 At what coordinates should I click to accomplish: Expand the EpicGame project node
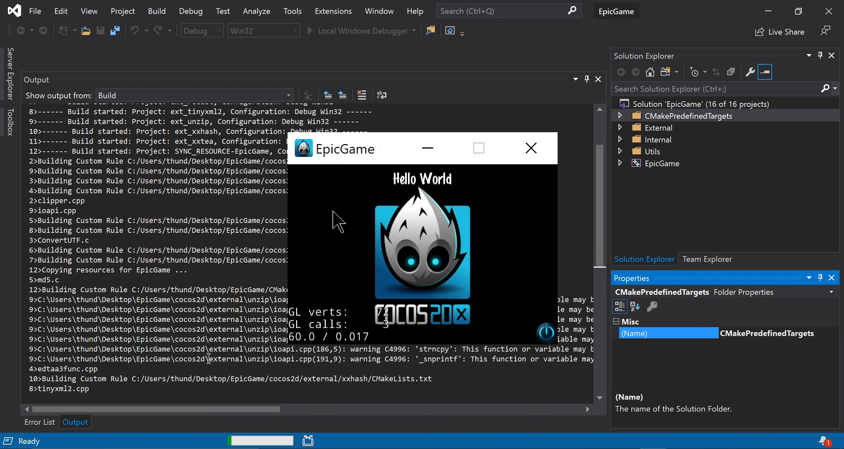coord(620,163)
